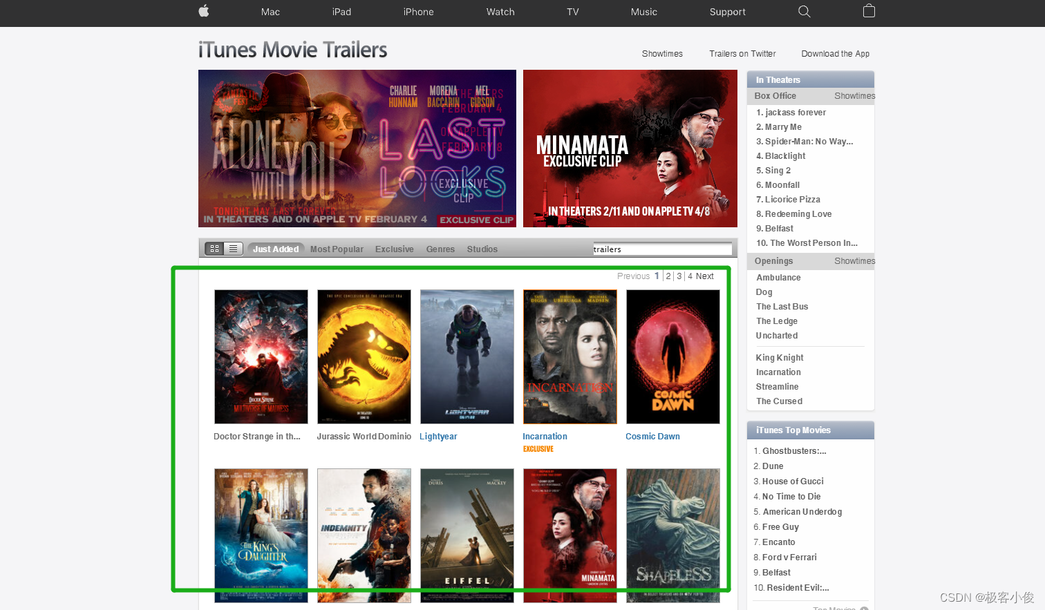The width and height of the screenshot is (1045, 610).
Task: Select Moonfall in Box Office
Action: 778,185
